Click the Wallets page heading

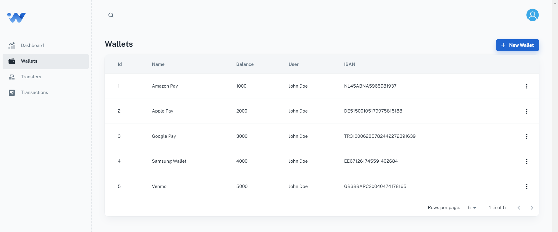pyautogui.click(x=119, y=44)
